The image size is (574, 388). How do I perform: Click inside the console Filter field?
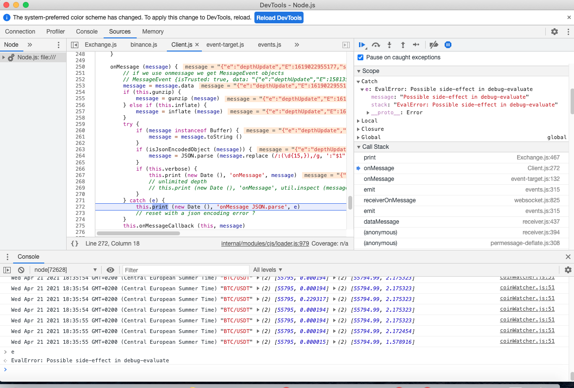pyautogui.click(x=185, y=269)
